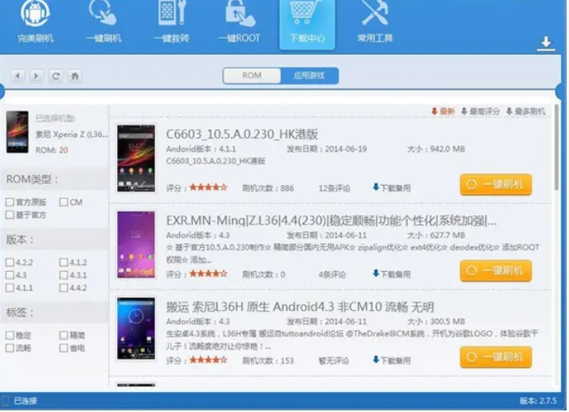View thumbnail of C6603 HK港版 ROM
The width and height of the screenshot is (569, 412).
click(136, 159)
